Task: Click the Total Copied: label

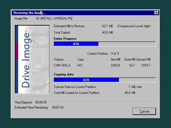Action: click(62, 33)
